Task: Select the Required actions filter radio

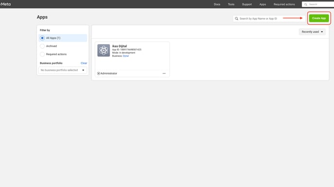Action: (x=42, y=54)
